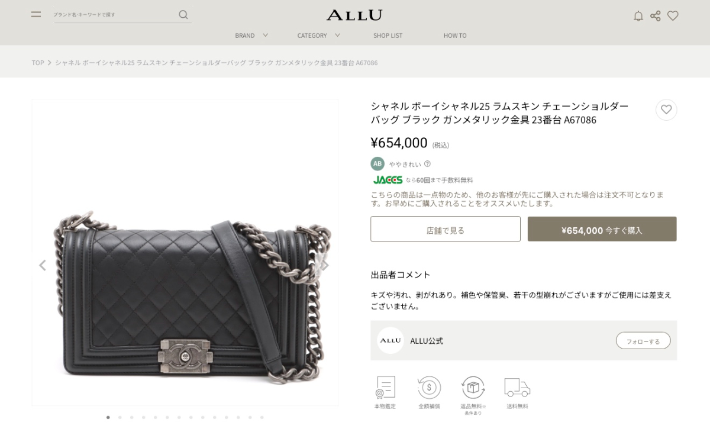Click the condition rank help icon
710x432 pixels.
point(427,164)
